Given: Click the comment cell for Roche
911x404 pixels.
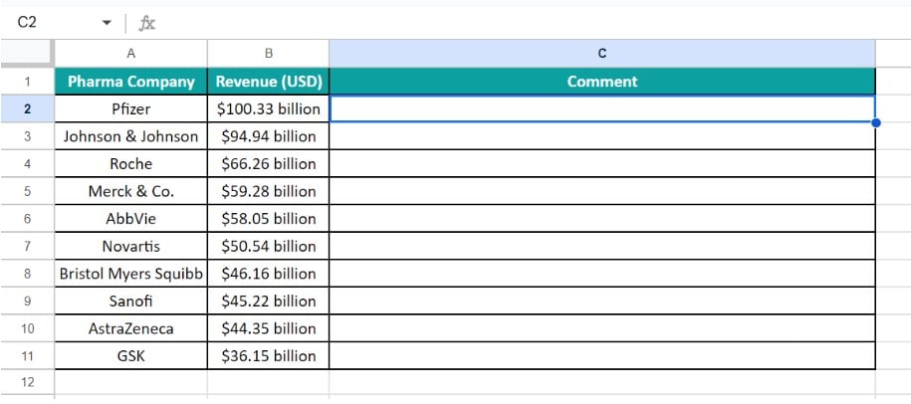Looking at the screenshot, I should (x=602, y=163).
